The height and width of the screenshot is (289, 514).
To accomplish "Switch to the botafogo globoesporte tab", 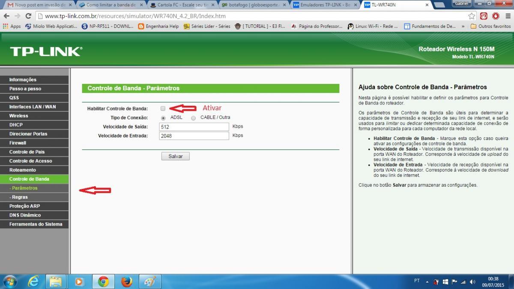I will click(x=254, y=5).
